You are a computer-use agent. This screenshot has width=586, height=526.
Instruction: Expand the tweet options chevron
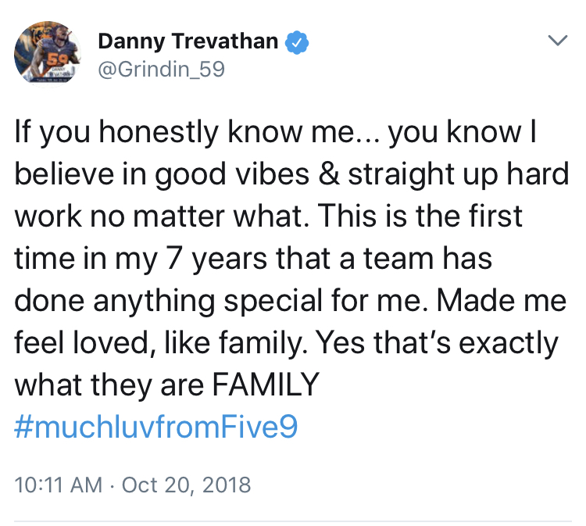558,40
